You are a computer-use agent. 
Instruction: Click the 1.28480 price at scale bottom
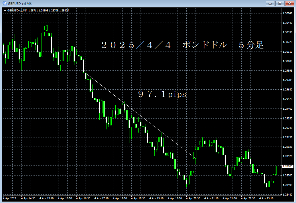287,195
